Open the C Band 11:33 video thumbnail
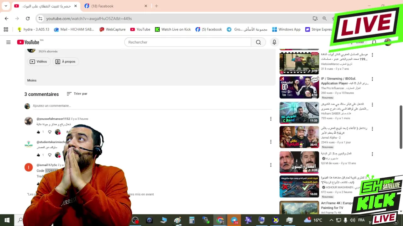Viewport: 403px width, 226px height. point(299,112)
